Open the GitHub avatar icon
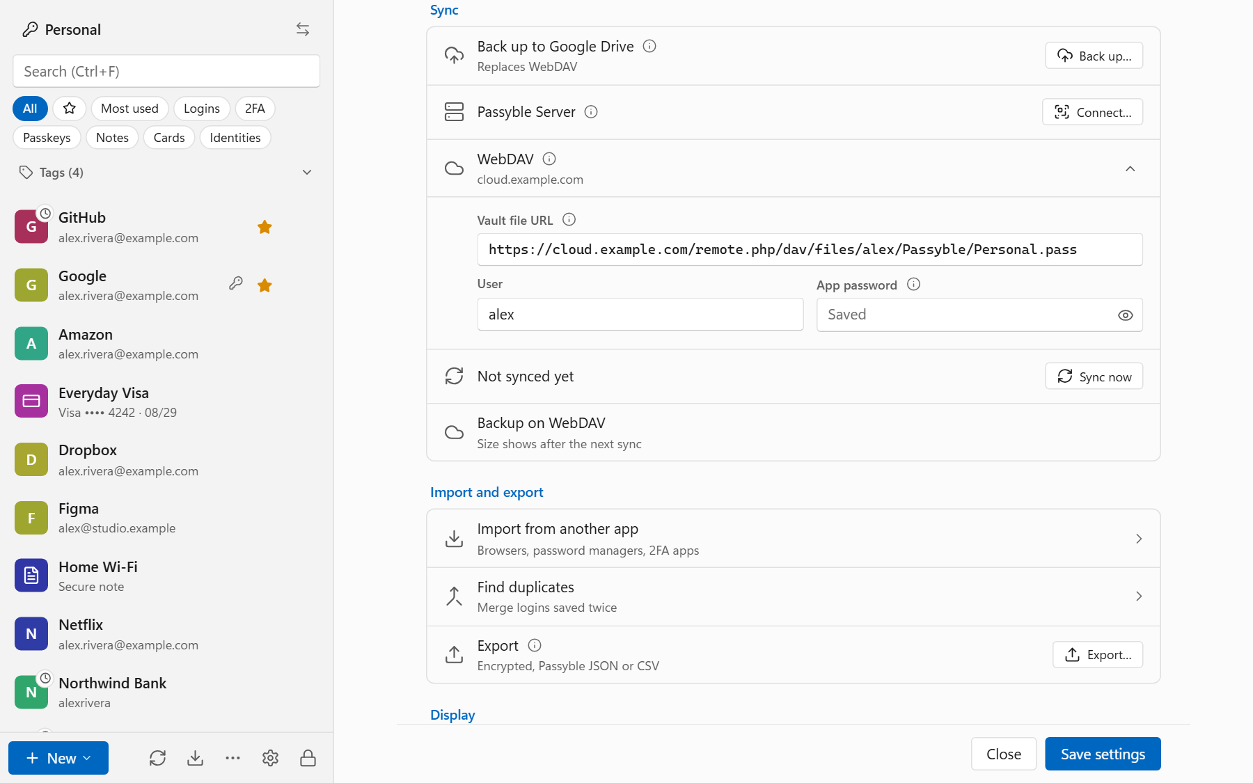 pos(31,227)
